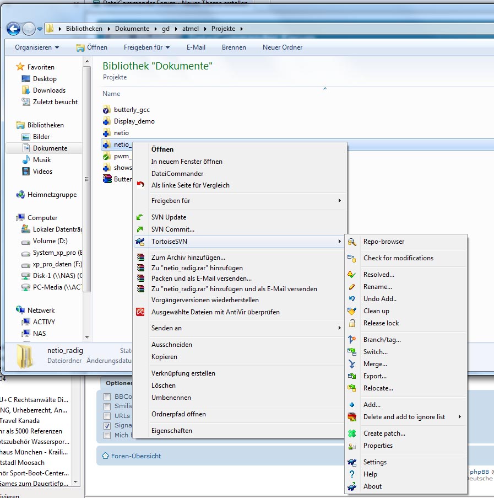494x498 pixels.
Task: Click the SVN Commit icon
Action: (140, 229)
